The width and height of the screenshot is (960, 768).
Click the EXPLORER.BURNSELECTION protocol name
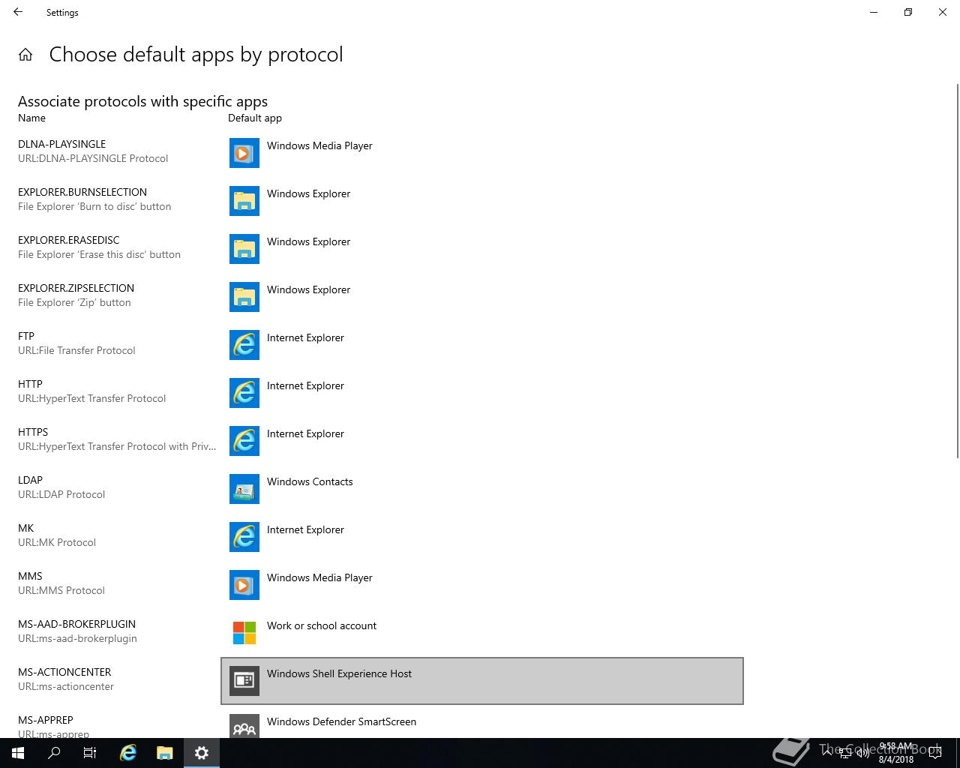pos(82,192)
